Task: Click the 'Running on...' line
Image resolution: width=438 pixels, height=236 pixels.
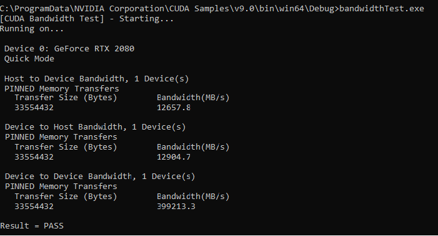Action: pyautogui.click(x=32, y=29)
